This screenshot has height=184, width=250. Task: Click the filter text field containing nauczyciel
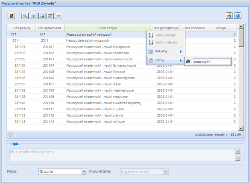coord(211,62)
